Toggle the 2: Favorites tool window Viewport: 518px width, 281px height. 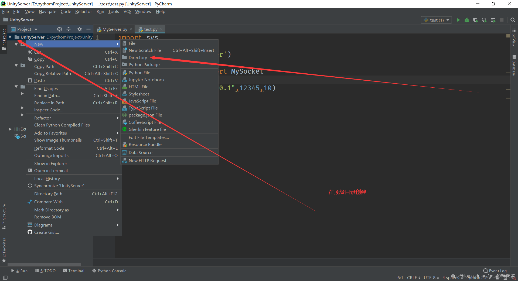coord(4,250)
